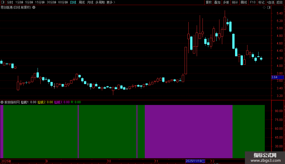Click month 12 on the date axis
Viewport: 285px width, 164px height.
[x=212, y=161]
